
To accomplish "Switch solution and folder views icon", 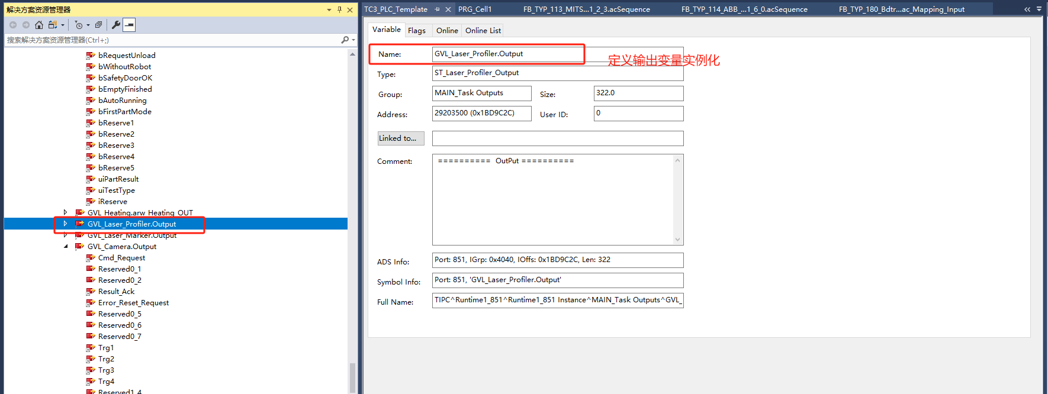I will click(53, 25).
